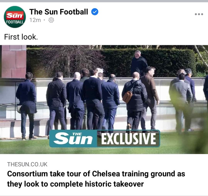
Task: Select the "First look." post caption
Action: (21, 37)
